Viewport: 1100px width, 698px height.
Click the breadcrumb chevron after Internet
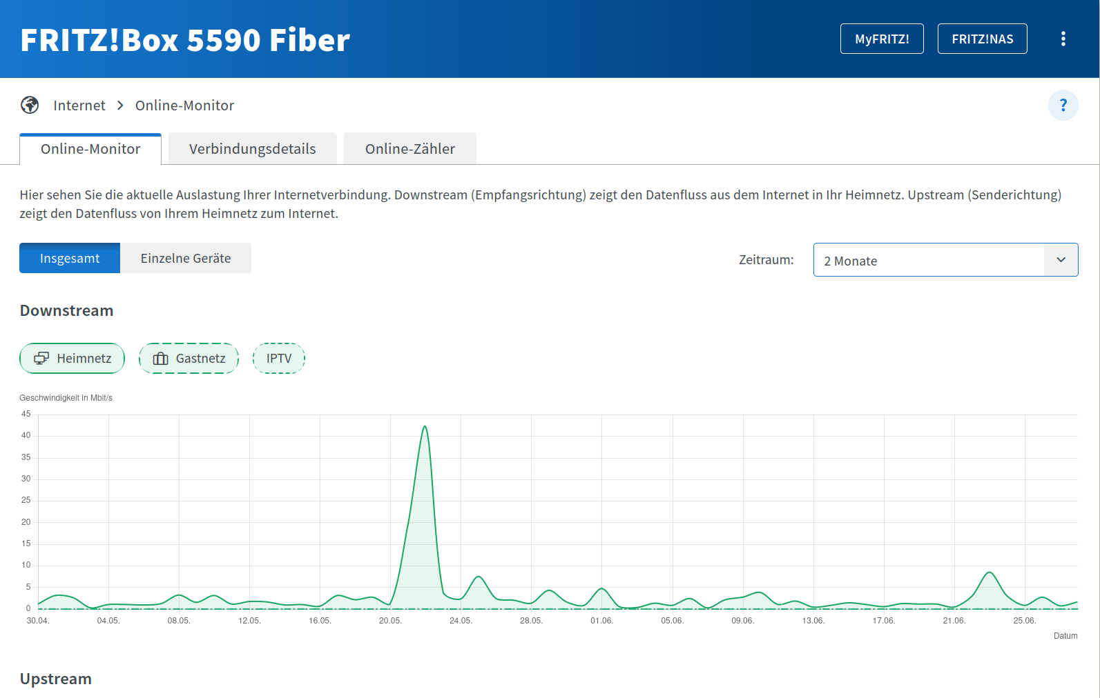(120, 106)
